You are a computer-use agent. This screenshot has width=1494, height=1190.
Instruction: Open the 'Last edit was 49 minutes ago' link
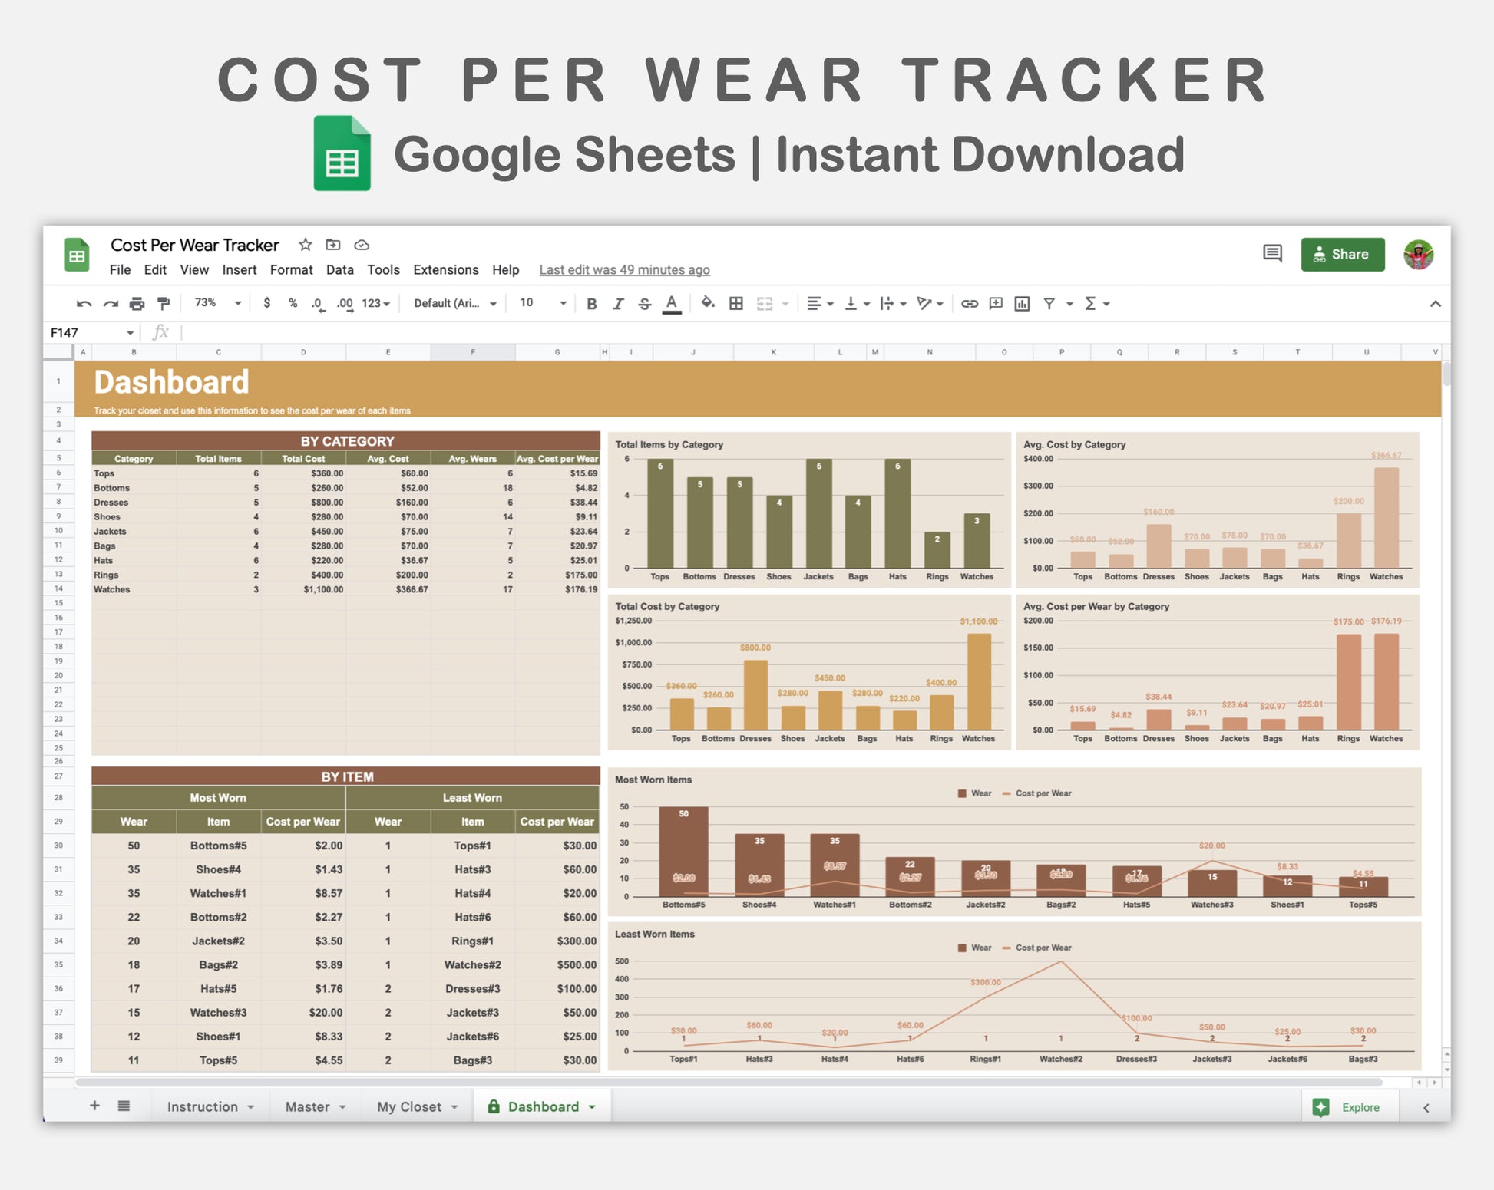click(x=624, y=270)
